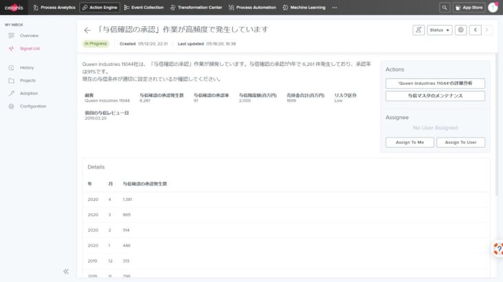503x282 pixels.
Task: Click the page vertical scrollbar
Action: click(x=500, y=138)
